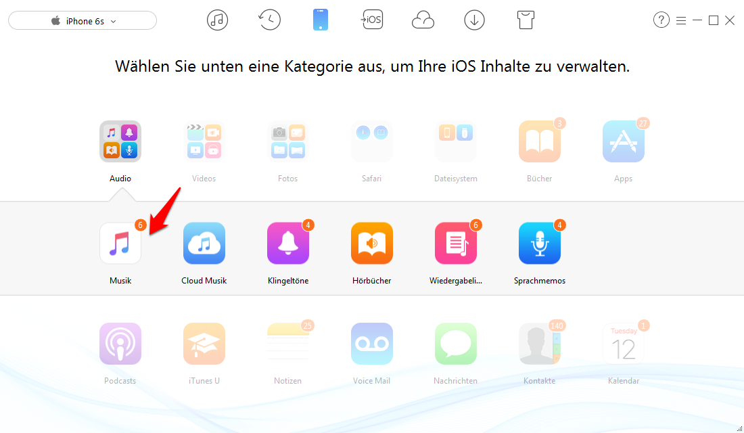
Task: Open the media download arrow icon
Action: point(474,20)
